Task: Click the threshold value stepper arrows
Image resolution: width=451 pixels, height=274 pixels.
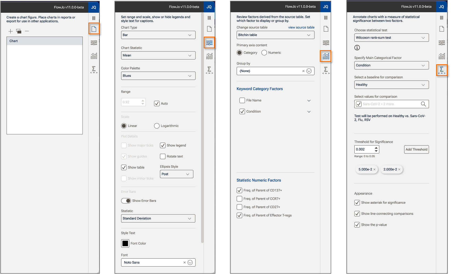Action: click(x=376, y=149)
